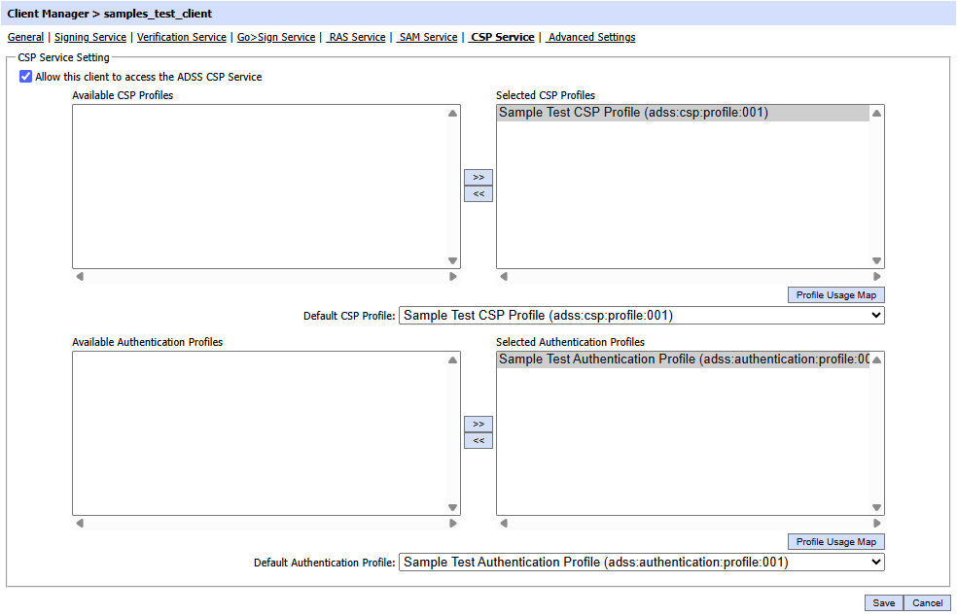The width and height of the screenshot is (957, 615).
Task: Click >> button between Authentication Profiles lists
Action: [478, 424]
